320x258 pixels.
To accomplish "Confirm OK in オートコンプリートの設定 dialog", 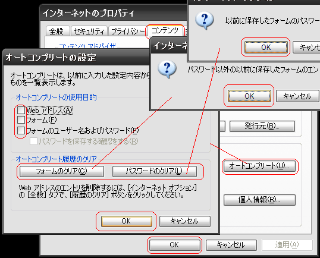I will pyautogui.click(x=126, y=221).
